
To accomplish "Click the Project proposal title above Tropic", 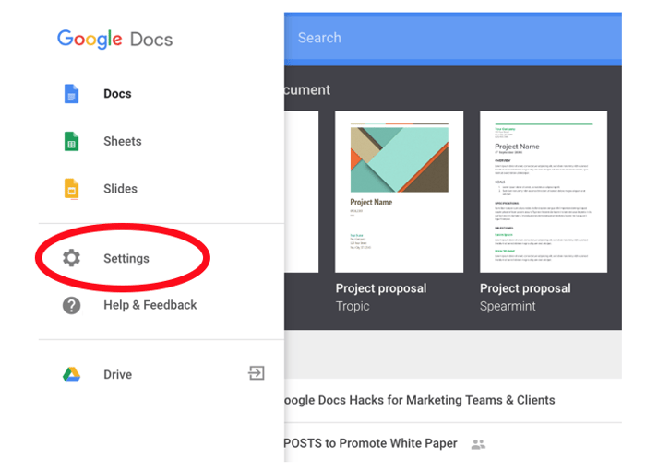I will pyautogui.click(x=381, y=288).
